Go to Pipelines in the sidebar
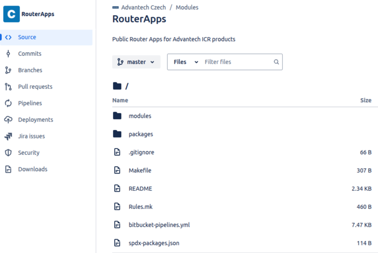378x253 pixels. point(30,103)
